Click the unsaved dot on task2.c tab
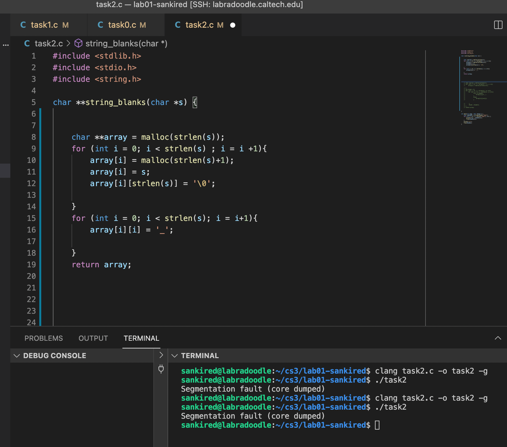507x447 pixels. point(233,25)
